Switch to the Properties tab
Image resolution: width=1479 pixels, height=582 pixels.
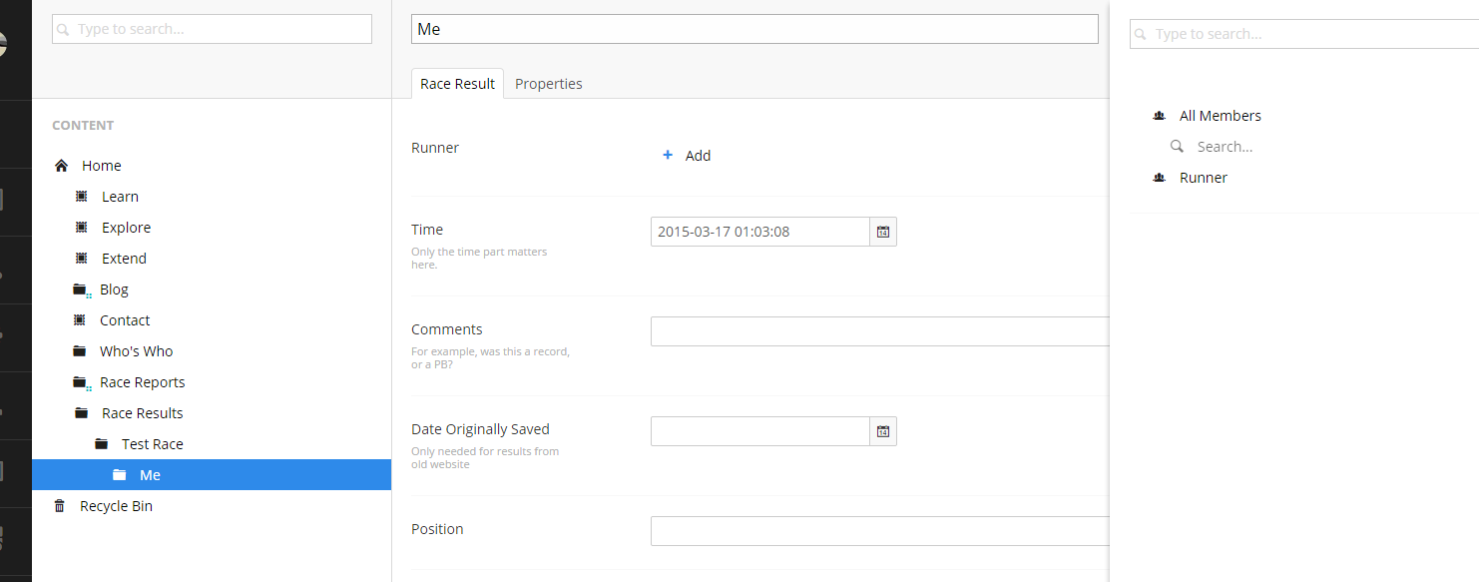point(549,84)
